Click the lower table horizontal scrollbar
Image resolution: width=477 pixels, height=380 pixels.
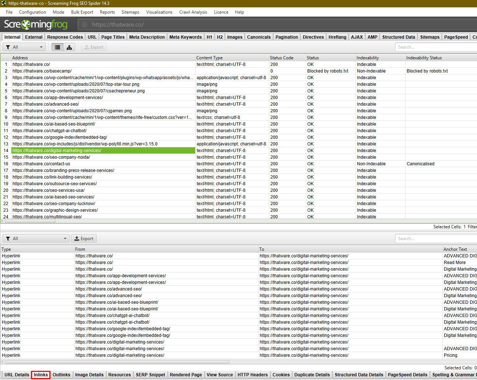[117, 362]
